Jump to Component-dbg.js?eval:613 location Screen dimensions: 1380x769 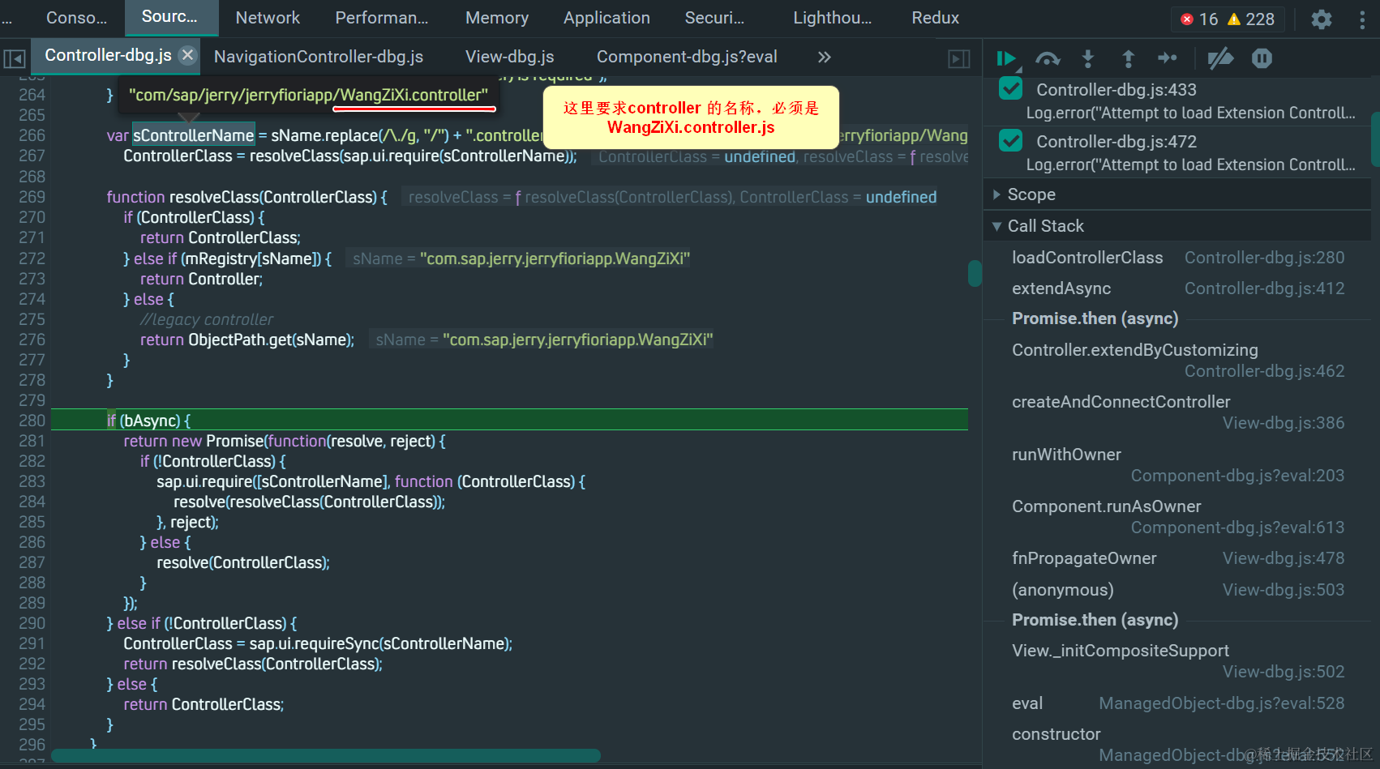point(1237,528)
